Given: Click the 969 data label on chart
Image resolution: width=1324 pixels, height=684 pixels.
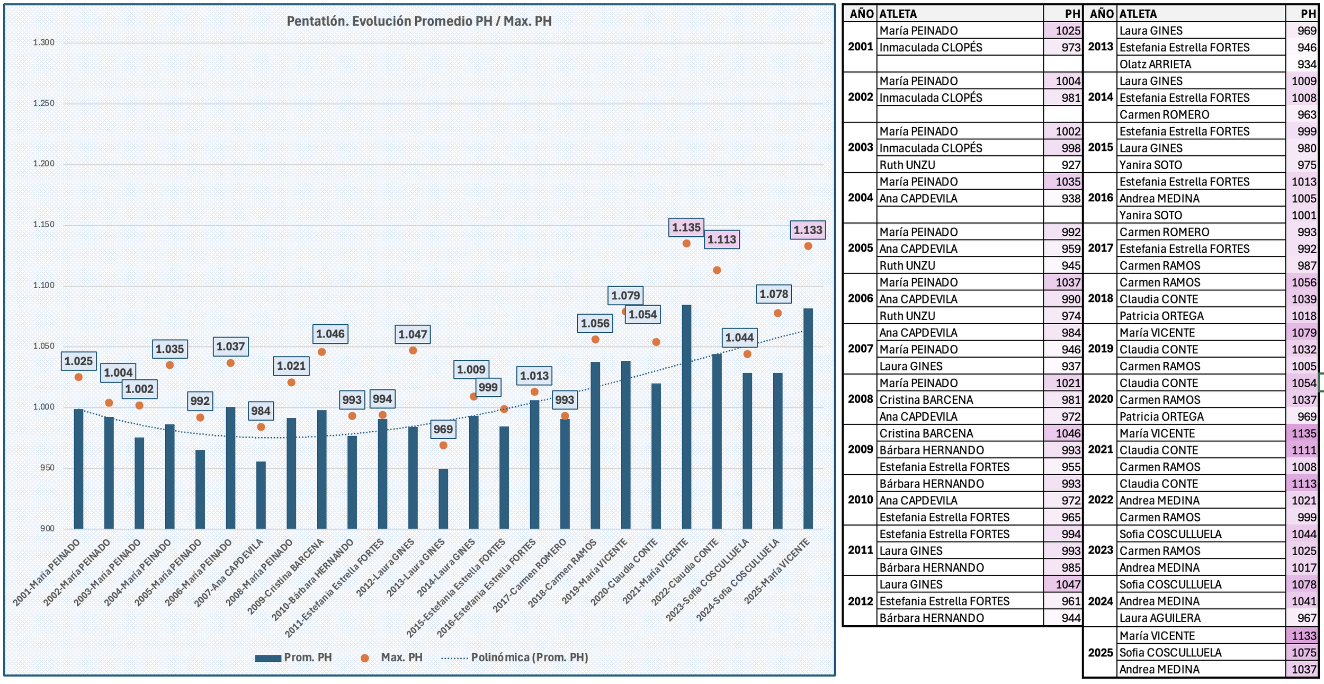Looking at the screenshot, I should 443,429.
